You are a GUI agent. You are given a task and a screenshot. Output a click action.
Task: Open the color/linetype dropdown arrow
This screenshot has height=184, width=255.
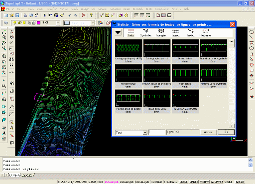tap(93, 23)
